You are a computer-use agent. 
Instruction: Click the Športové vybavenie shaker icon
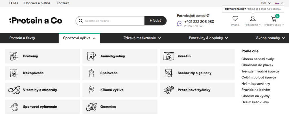pos(14,107)
